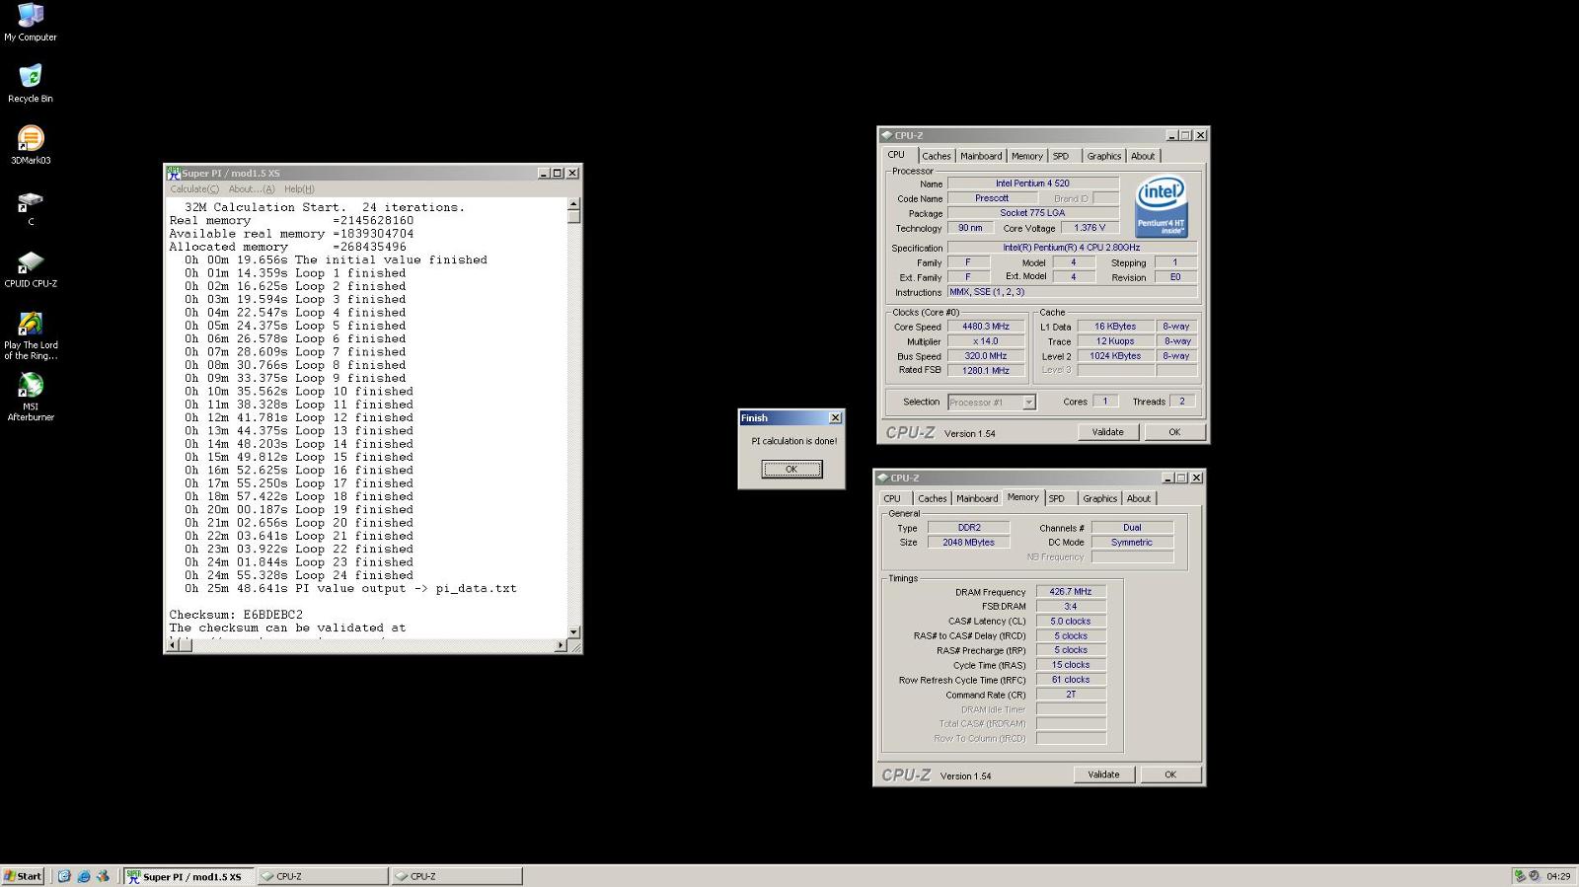The image size is (1579, 887).
Task: Select Mainboard tab in lower CPU-Z
Action: click(977, 498)
